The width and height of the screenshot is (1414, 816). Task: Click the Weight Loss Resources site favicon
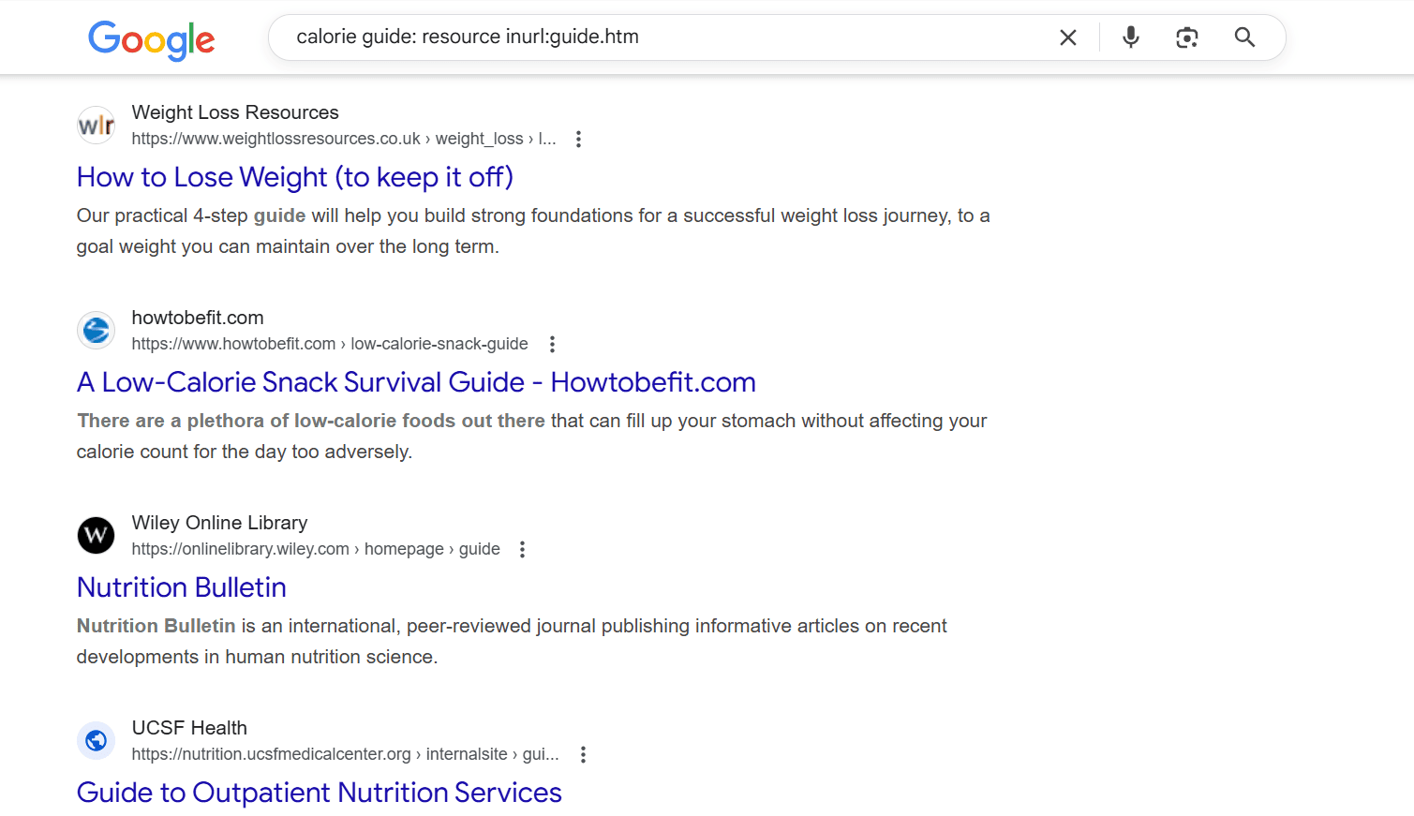[x=96, y=124]
